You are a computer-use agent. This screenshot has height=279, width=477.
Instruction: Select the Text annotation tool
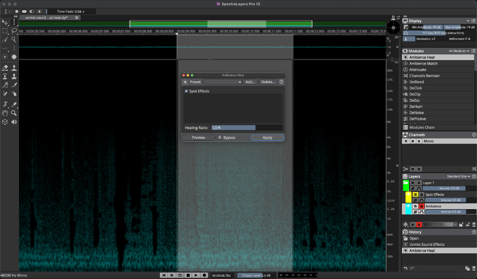tap(5, 104)
